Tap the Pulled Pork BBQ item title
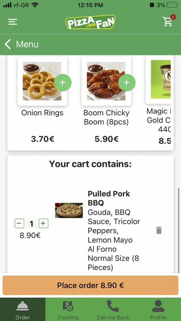 tap(109, 198)
